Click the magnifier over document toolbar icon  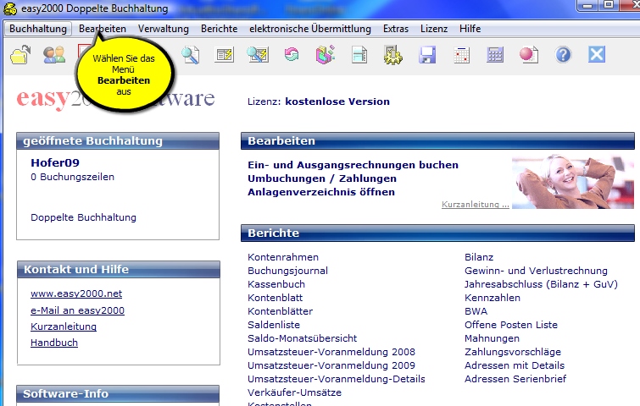pos(191,55)
